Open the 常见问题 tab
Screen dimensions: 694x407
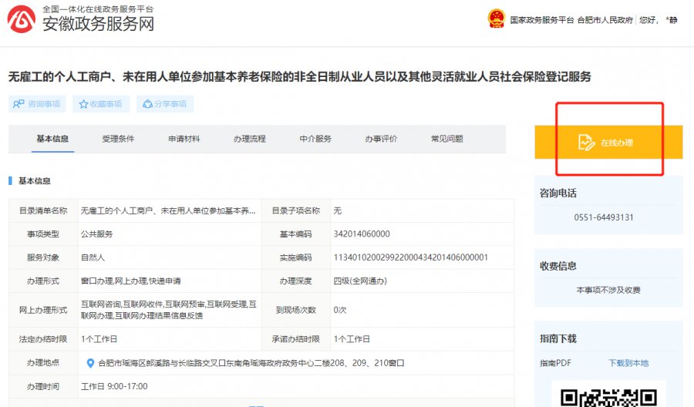coord(447,139)
